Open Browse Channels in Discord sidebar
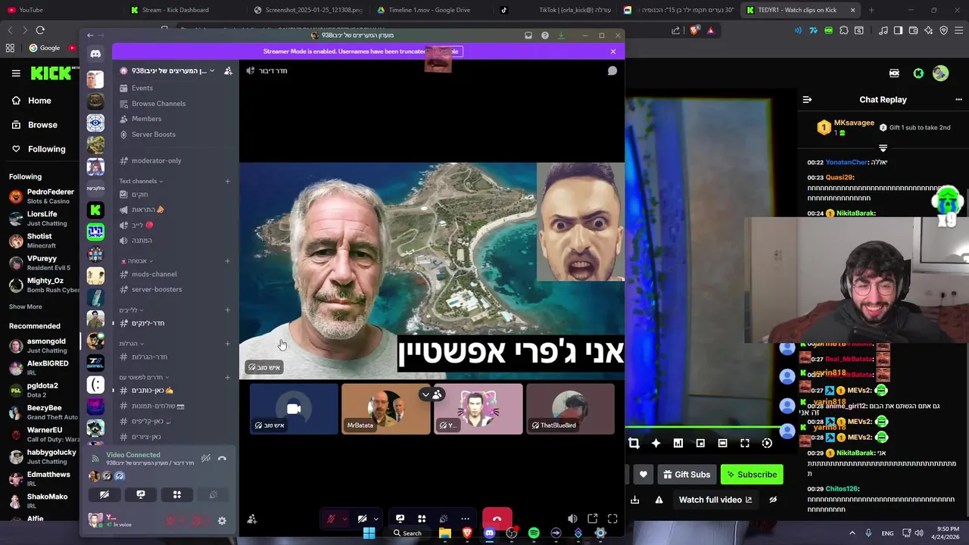This screenshot has width=969, height=545. 158,104
